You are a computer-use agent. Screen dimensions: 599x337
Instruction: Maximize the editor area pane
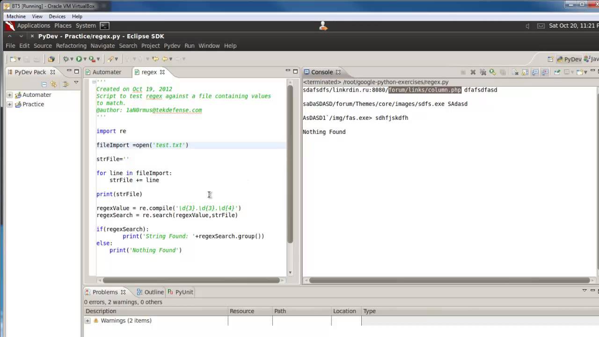click(295, 71)
